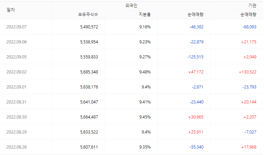This screenshot has width=264, height=155.
Task: Click the share count 5,664,487
Action: tap(89, 117)
